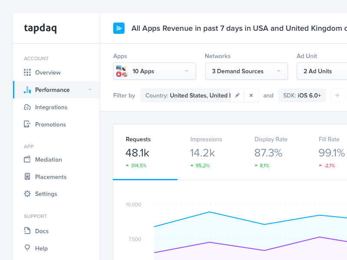The width and height of the screenshot is (347, 260).
Task: Add a new filter with plus button
Action: (x=337, y=95)
